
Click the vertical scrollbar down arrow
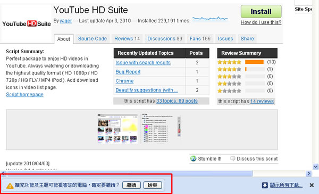pyautogui.click(x=315, y=167)
